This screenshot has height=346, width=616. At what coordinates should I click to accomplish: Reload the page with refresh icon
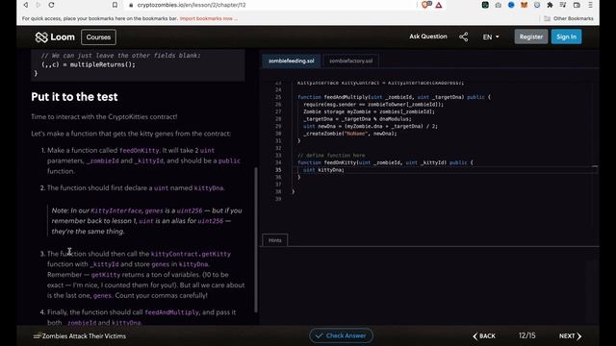[51, 5]
